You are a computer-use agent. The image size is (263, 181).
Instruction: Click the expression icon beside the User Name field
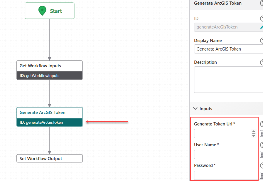(x=262, y=155)
